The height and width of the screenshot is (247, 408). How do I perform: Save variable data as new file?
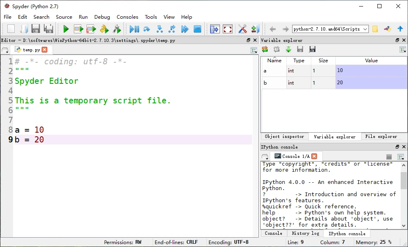312,49
